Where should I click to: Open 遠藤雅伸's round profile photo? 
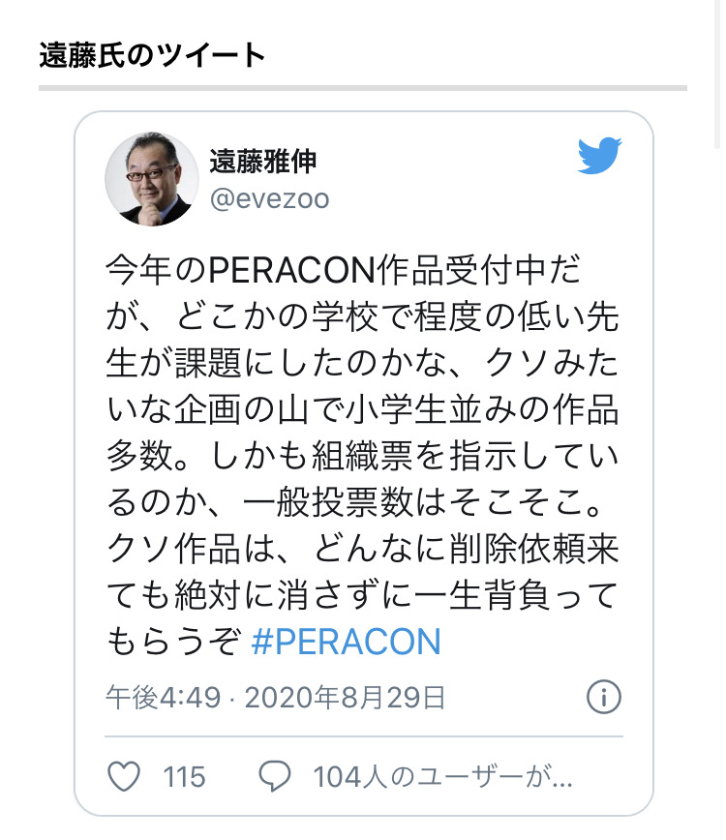[152, 179]
